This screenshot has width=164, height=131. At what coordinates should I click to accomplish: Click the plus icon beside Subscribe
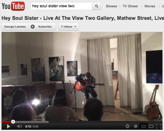(33, 27)
